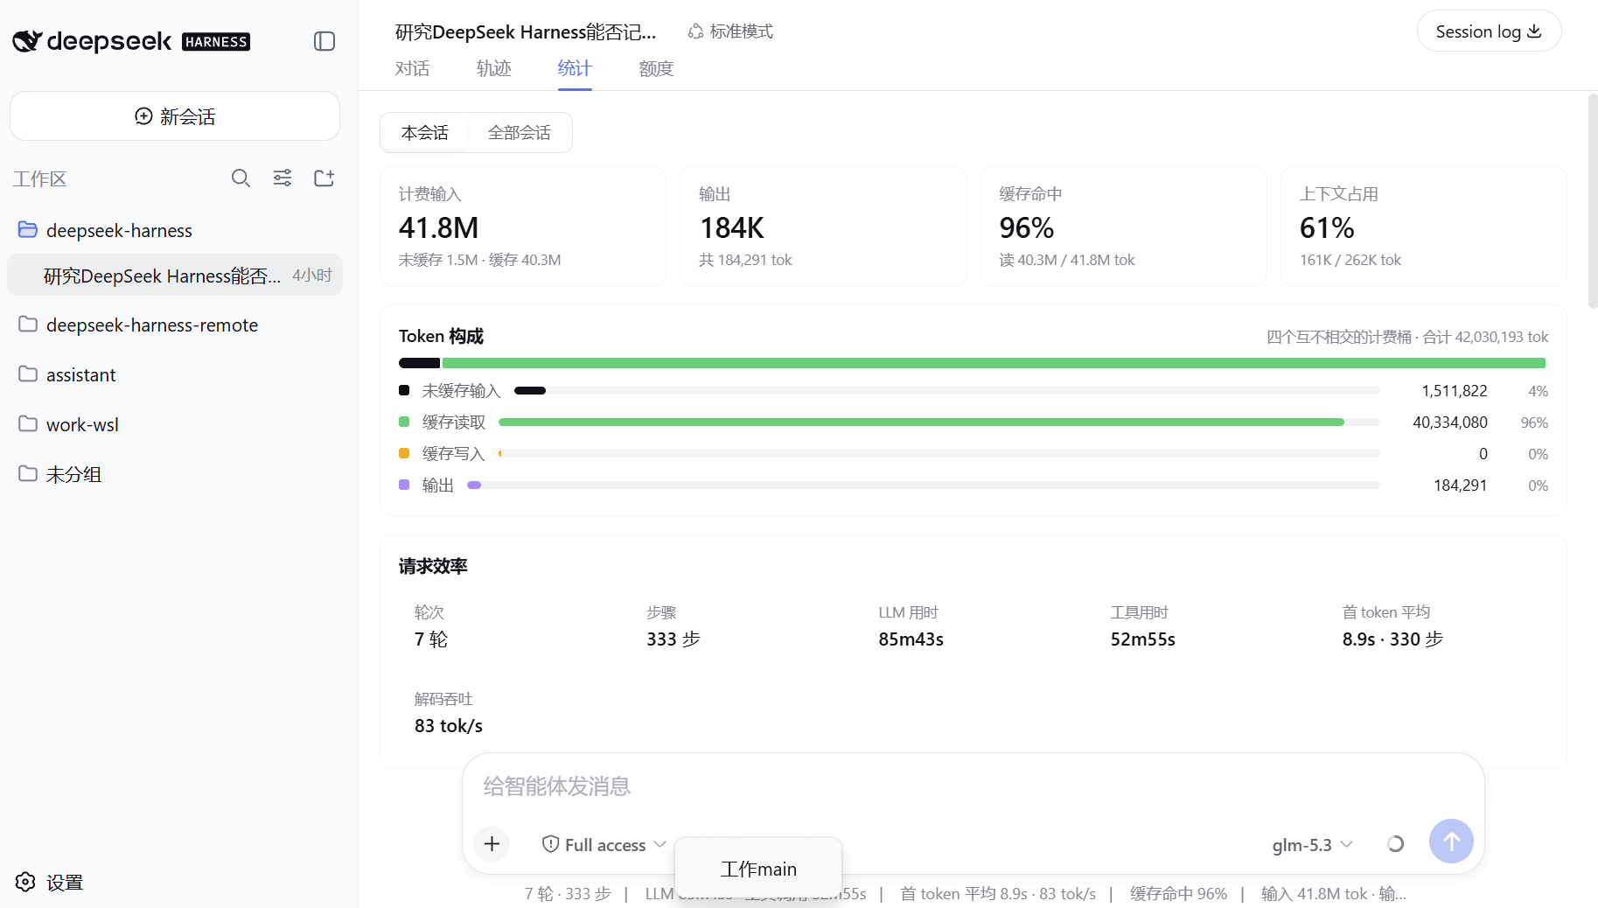1598x908 pixels.
Task: Switch to the 轨迹 tab
Action: [493, 68]
